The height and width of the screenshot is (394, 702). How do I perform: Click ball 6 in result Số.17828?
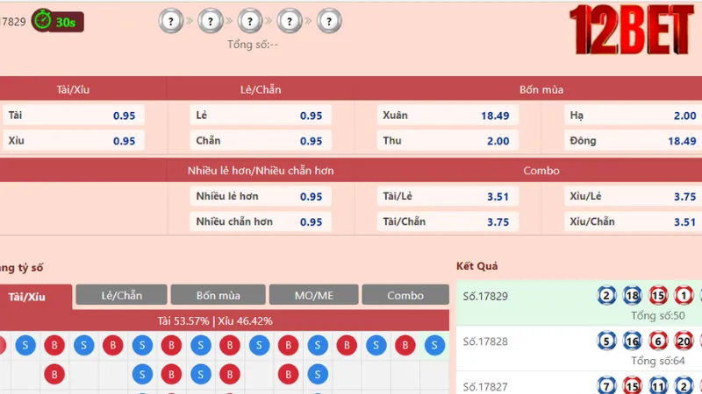point(658,341)
